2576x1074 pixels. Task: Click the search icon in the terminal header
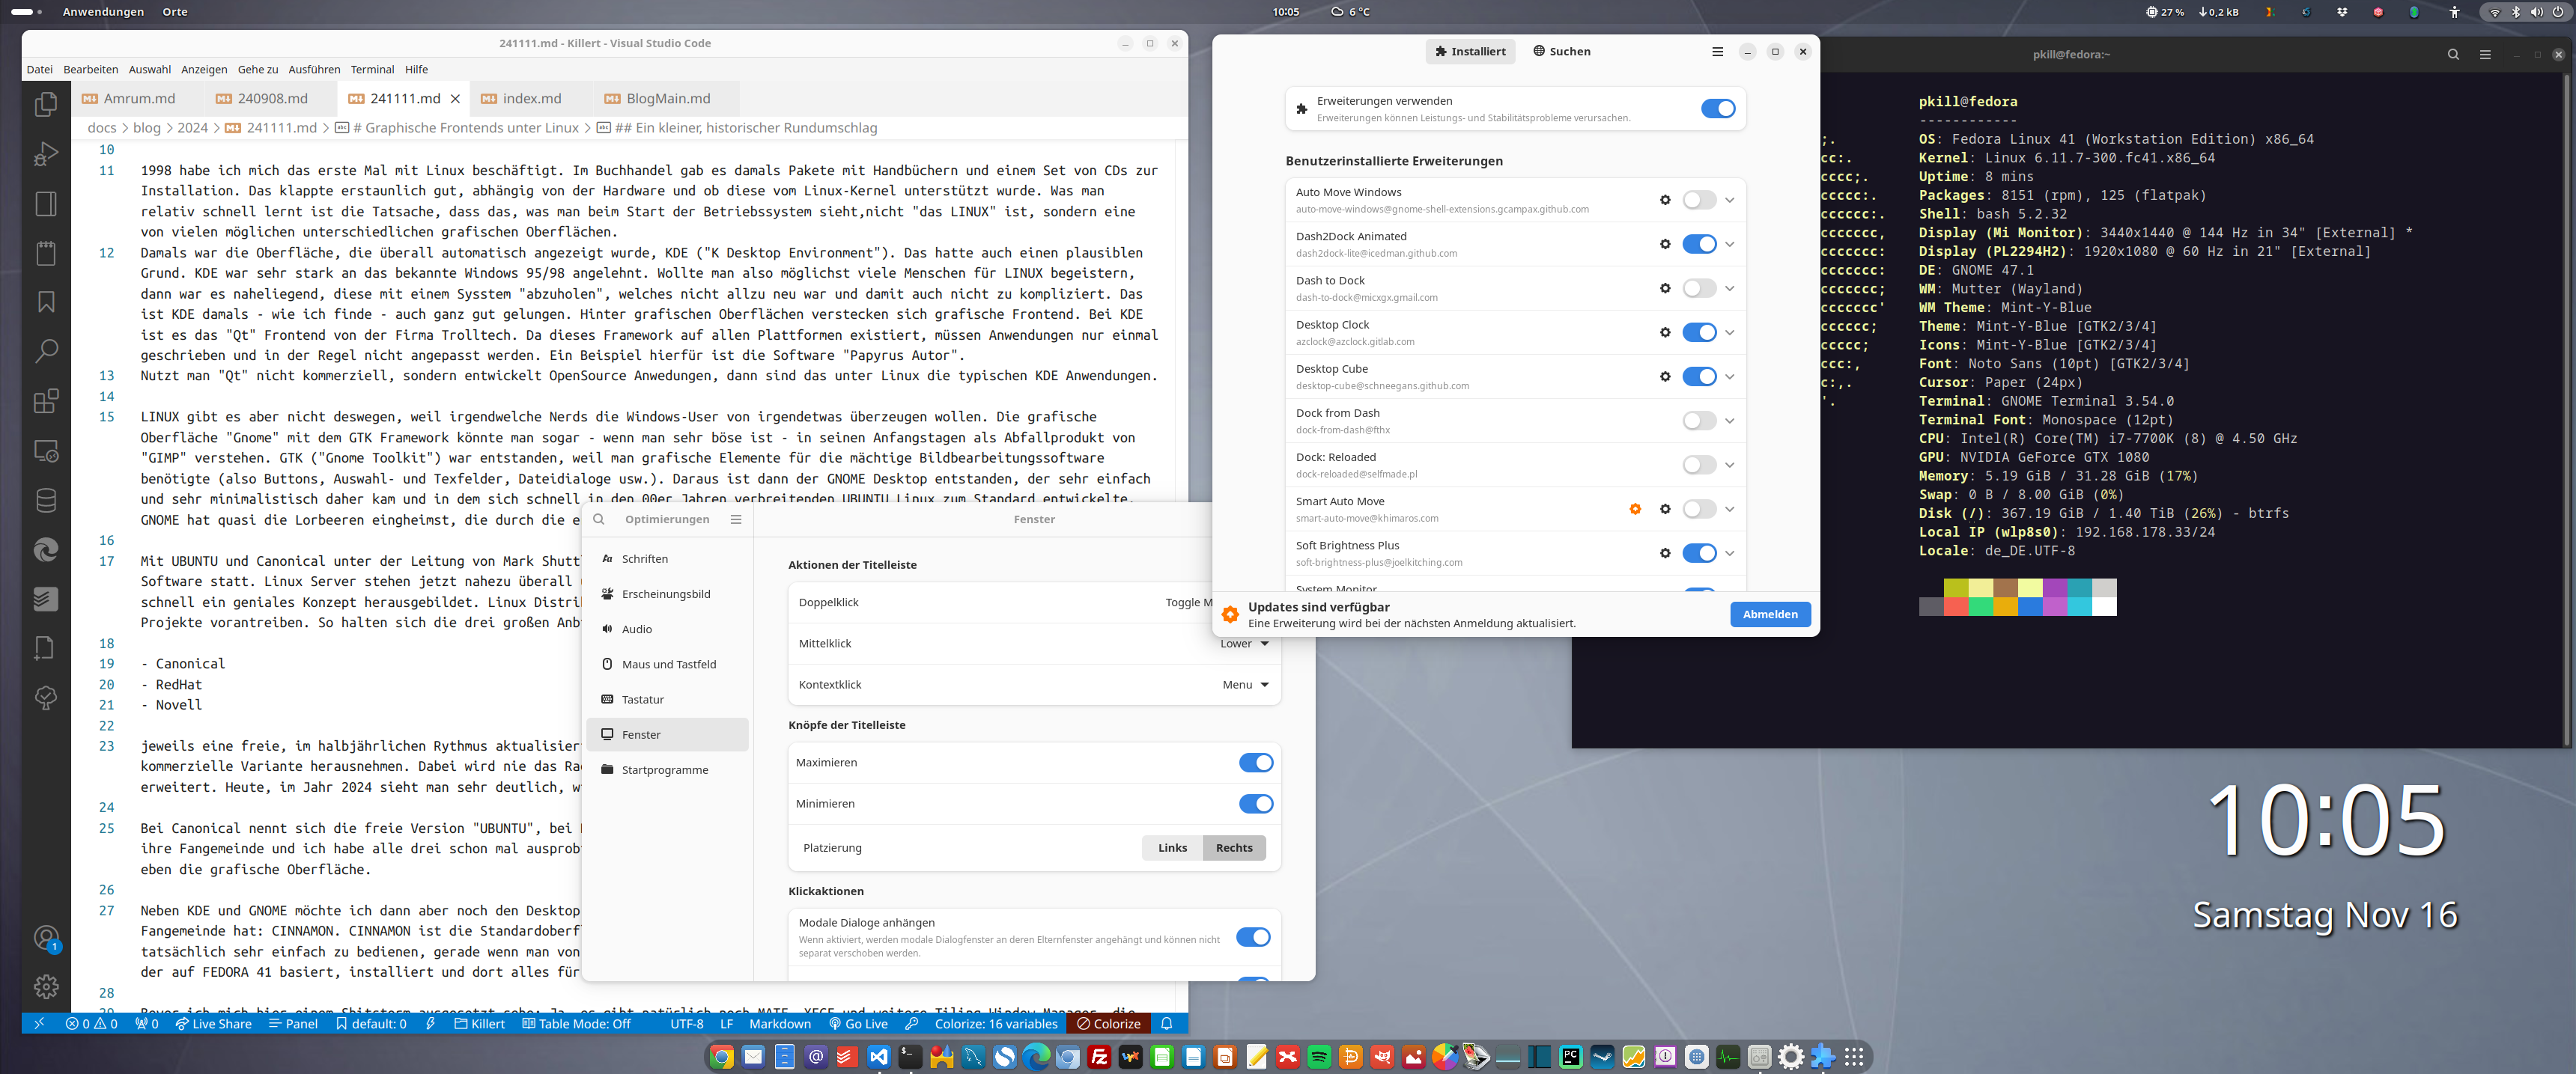click(x=2453, y=55)
